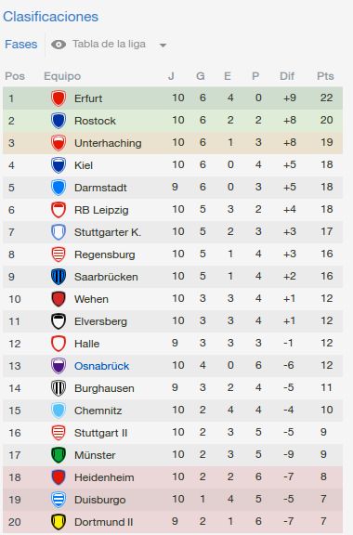Open the Fases menu

click(20, 45)
